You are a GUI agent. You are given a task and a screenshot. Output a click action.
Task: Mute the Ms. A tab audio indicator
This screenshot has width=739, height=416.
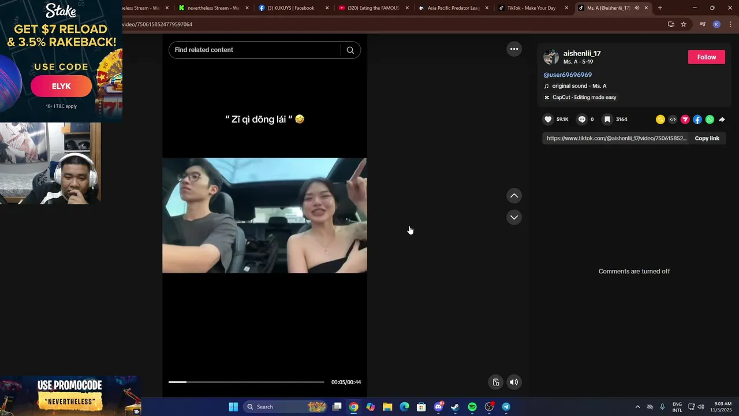(637, 8)
